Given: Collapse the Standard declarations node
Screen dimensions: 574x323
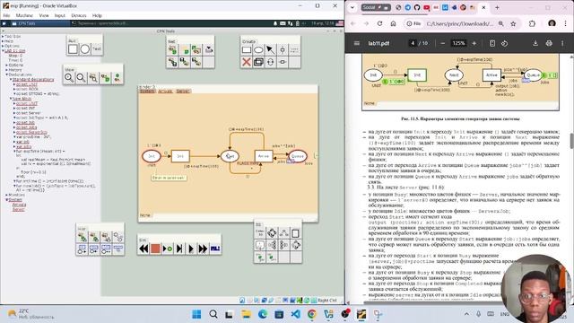Looking at the screenshot, I should pos(11,80).
